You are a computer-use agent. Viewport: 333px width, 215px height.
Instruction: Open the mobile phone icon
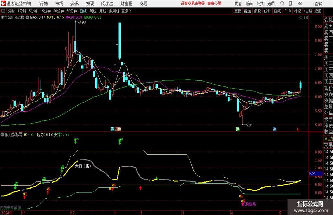tap(290, 4)
